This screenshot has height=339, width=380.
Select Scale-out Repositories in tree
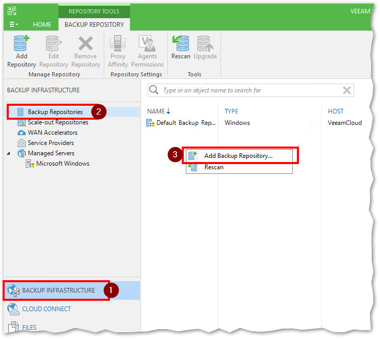point(57,122)
